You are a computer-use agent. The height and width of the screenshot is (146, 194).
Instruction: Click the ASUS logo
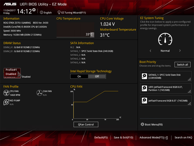point(10,4)
